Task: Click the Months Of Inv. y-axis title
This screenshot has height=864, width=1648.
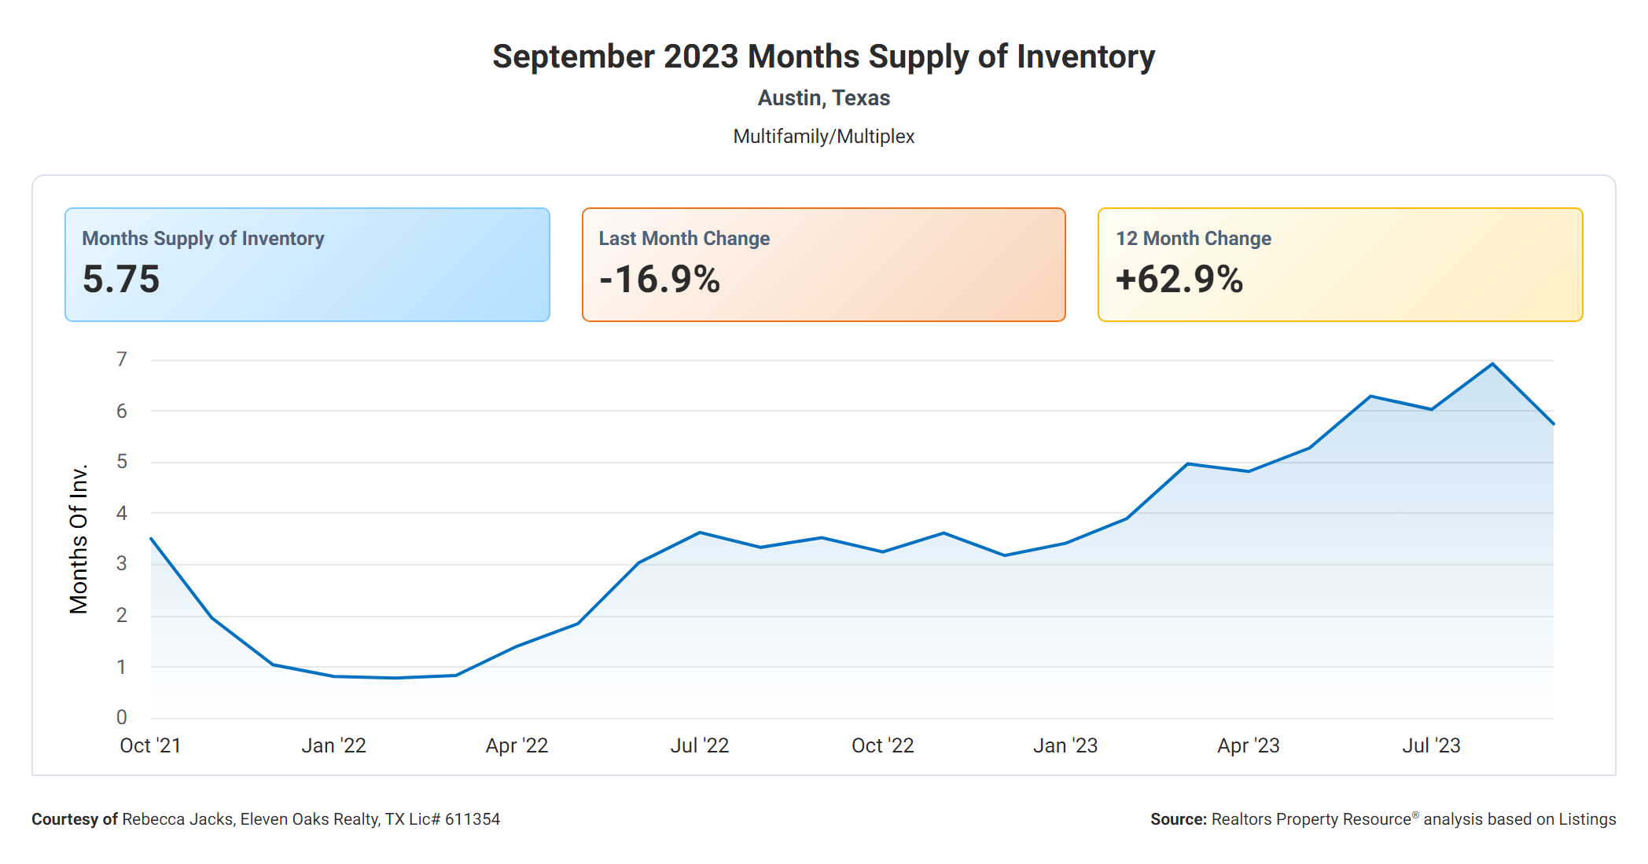Action: (79, 539)
